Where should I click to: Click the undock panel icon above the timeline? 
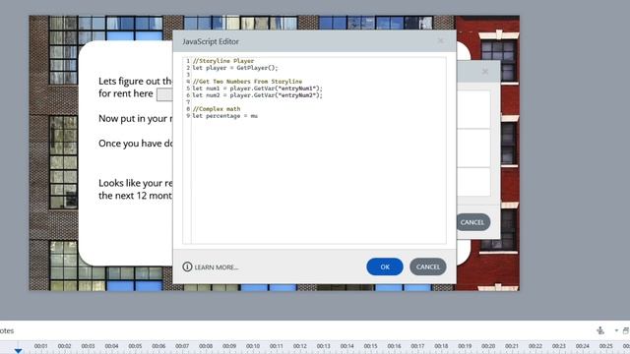(626, 330)
